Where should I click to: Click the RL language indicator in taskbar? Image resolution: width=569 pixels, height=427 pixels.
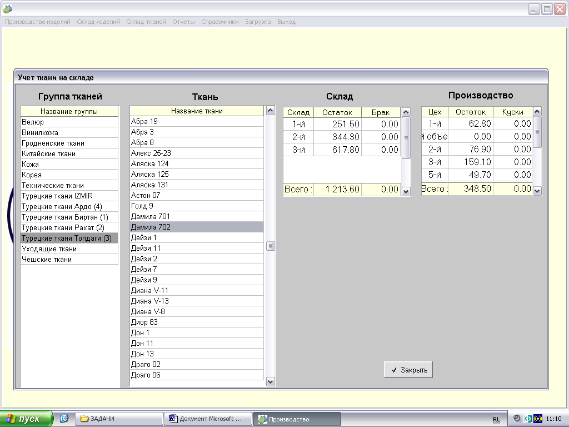[x=496, y=419]
